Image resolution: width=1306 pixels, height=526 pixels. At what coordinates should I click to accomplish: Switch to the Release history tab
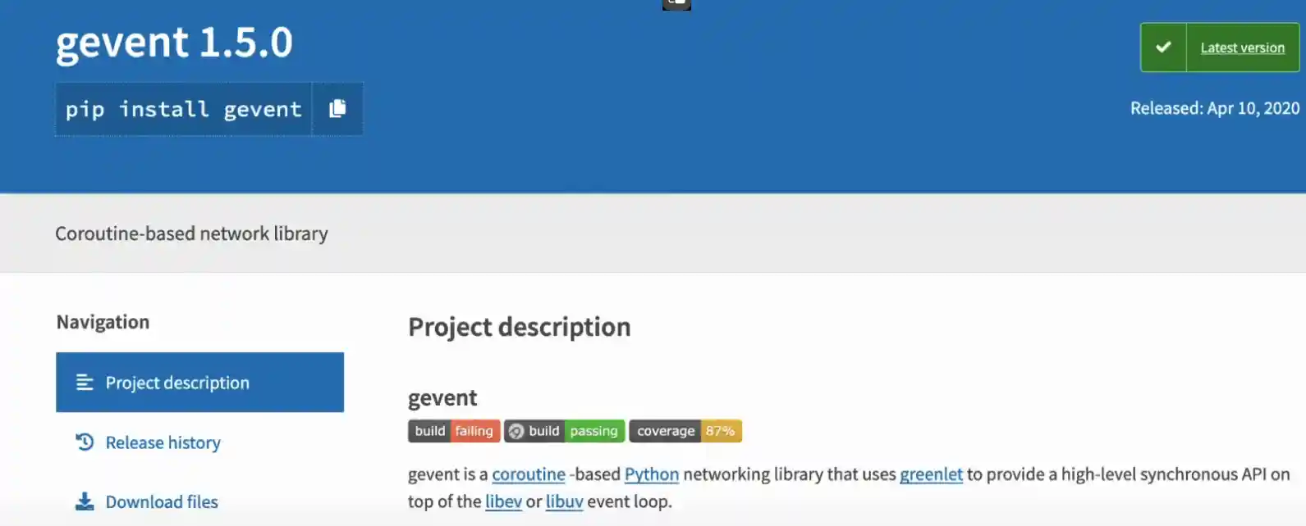pos(163,442)
